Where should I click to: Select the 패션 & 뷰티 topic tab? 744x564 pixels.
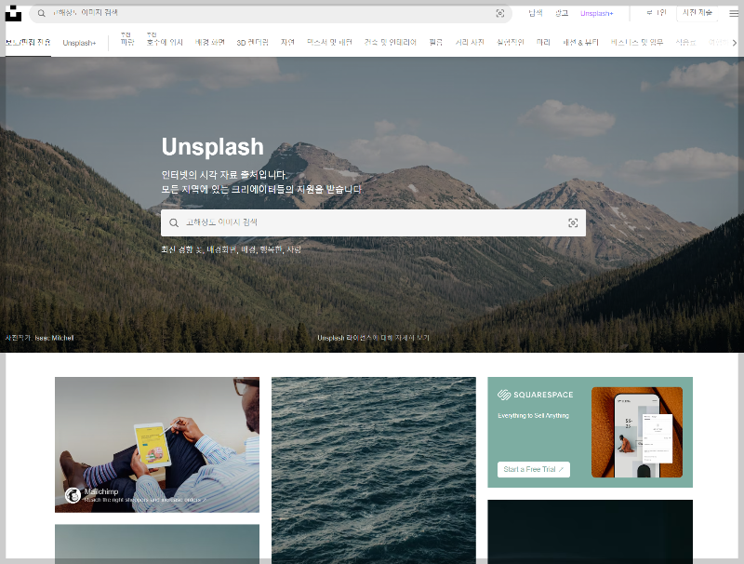pyautogui.click(x=580, y=42)
